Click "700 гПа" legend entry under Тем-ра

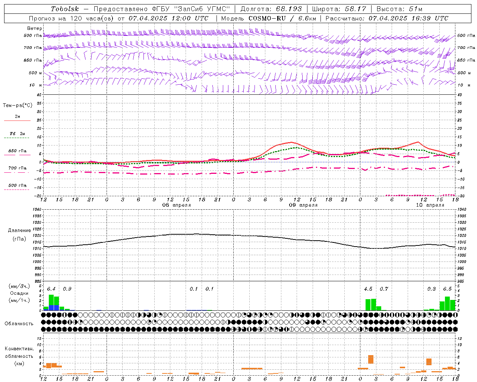pos(17,168)
